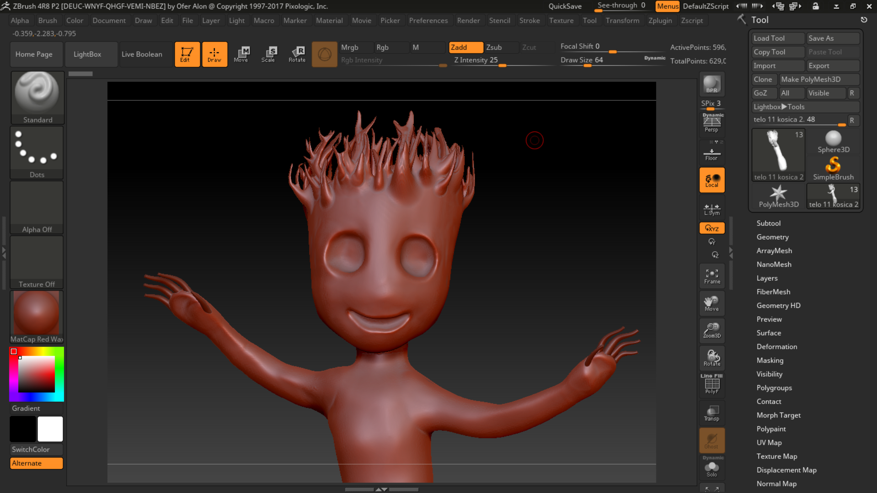
Task: Enable Zsub sculpting mode
Action: coord(501,48)
